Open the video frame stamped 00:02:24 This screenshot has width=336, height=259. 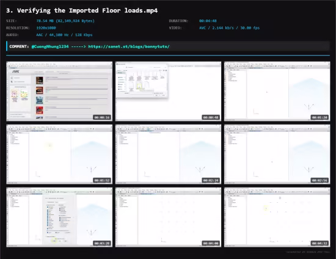[168, 155]
